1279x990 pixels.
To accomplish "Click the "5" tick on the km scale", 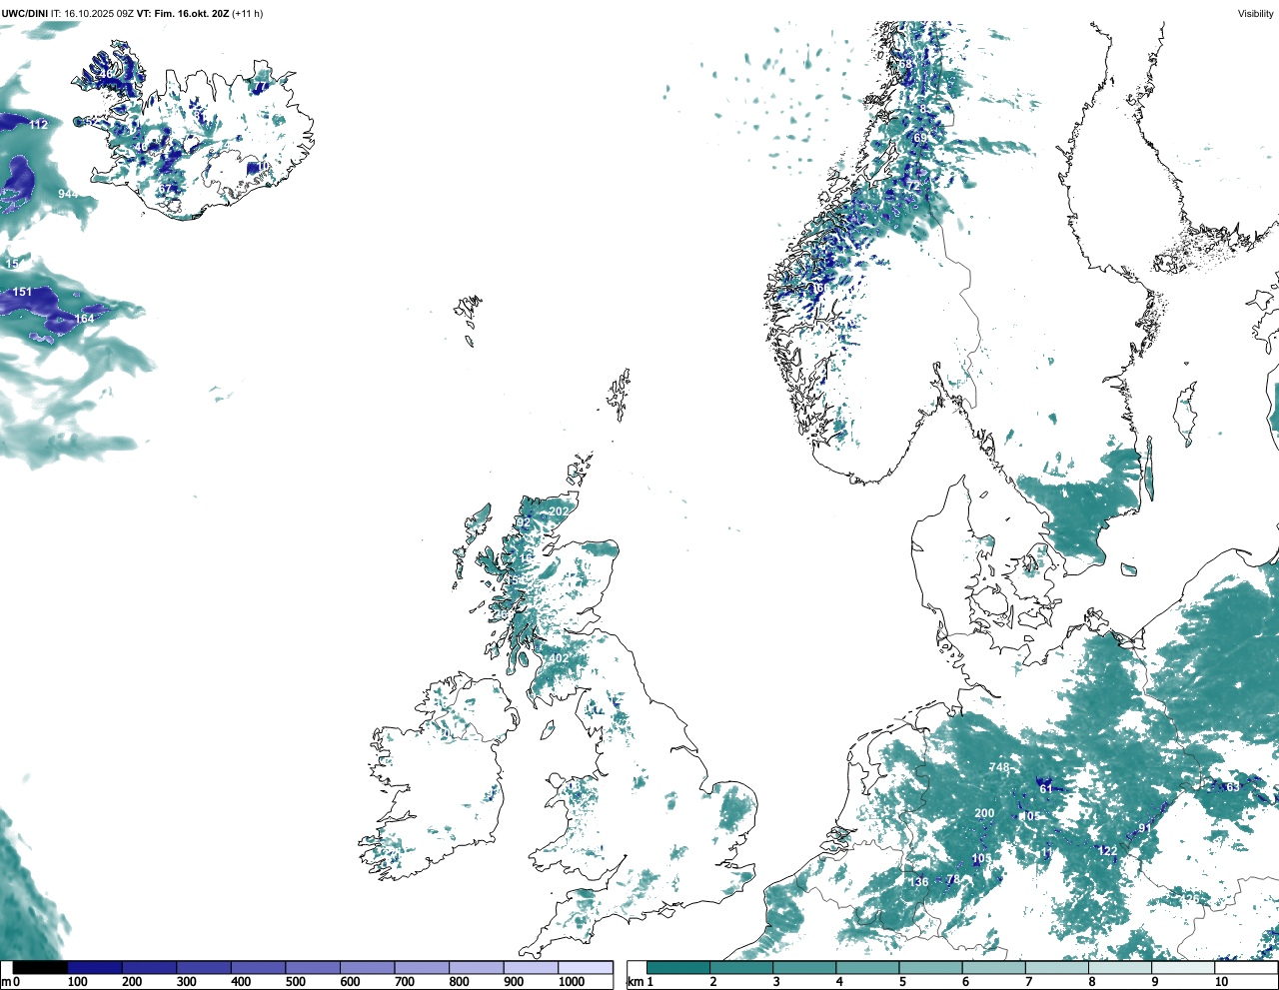I will 902,982.
